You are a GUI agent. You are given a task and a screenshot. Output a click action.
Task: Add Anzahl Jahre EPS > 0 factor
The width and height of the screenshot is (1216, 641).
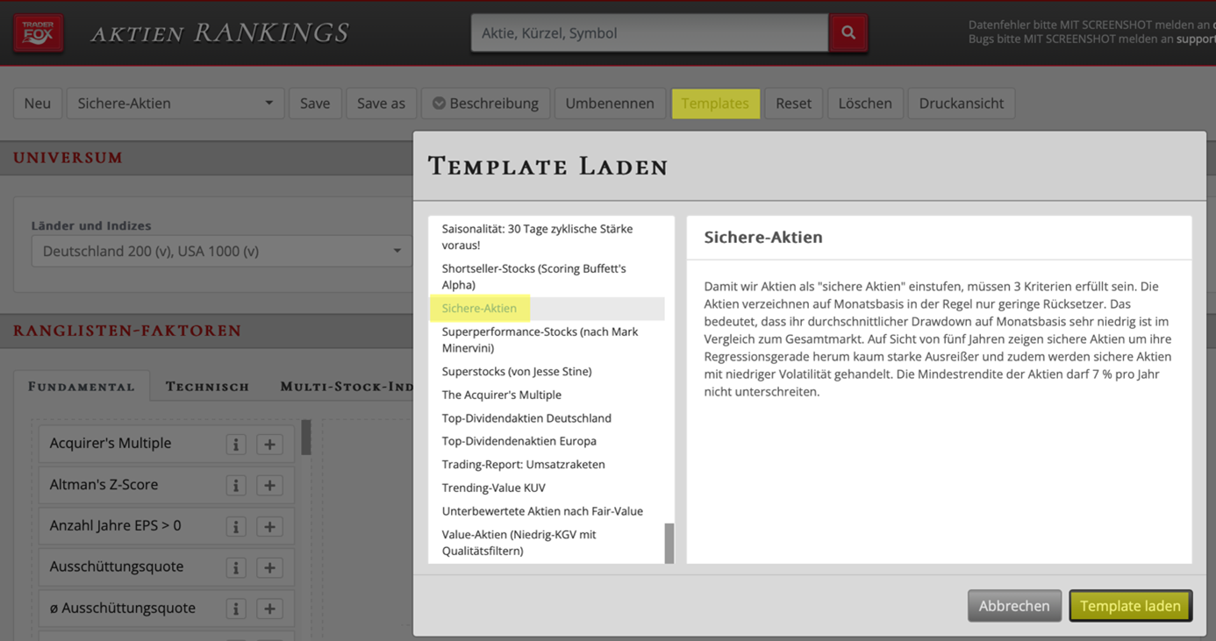coord(269,527)
